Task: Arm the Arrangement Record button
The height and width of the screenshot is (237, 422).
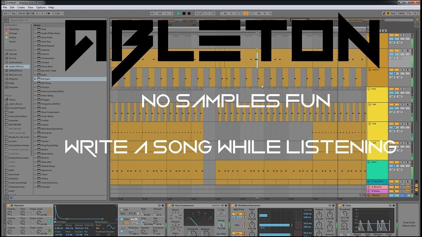Action: [189, 13]
